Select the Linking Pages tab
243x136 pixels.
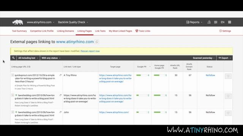tap(84, 31)
